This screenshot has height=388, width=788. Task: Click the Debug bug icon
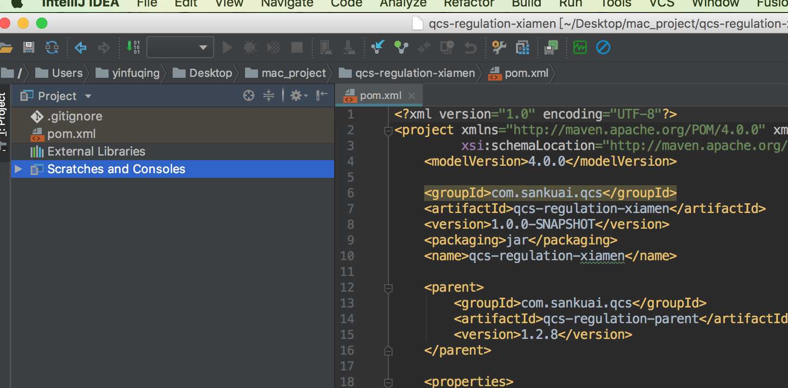(x=251, y=47)
